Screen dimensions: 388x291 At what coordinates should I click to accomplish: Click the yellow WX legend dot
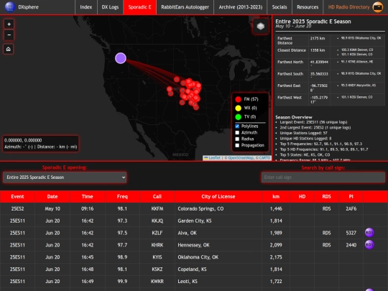[238, 108]
